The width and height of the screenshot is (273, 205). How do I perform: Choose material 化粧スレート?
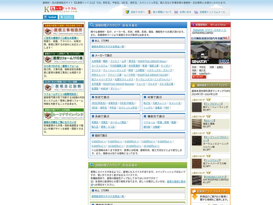pyautogui.click(x=160, y=103)
